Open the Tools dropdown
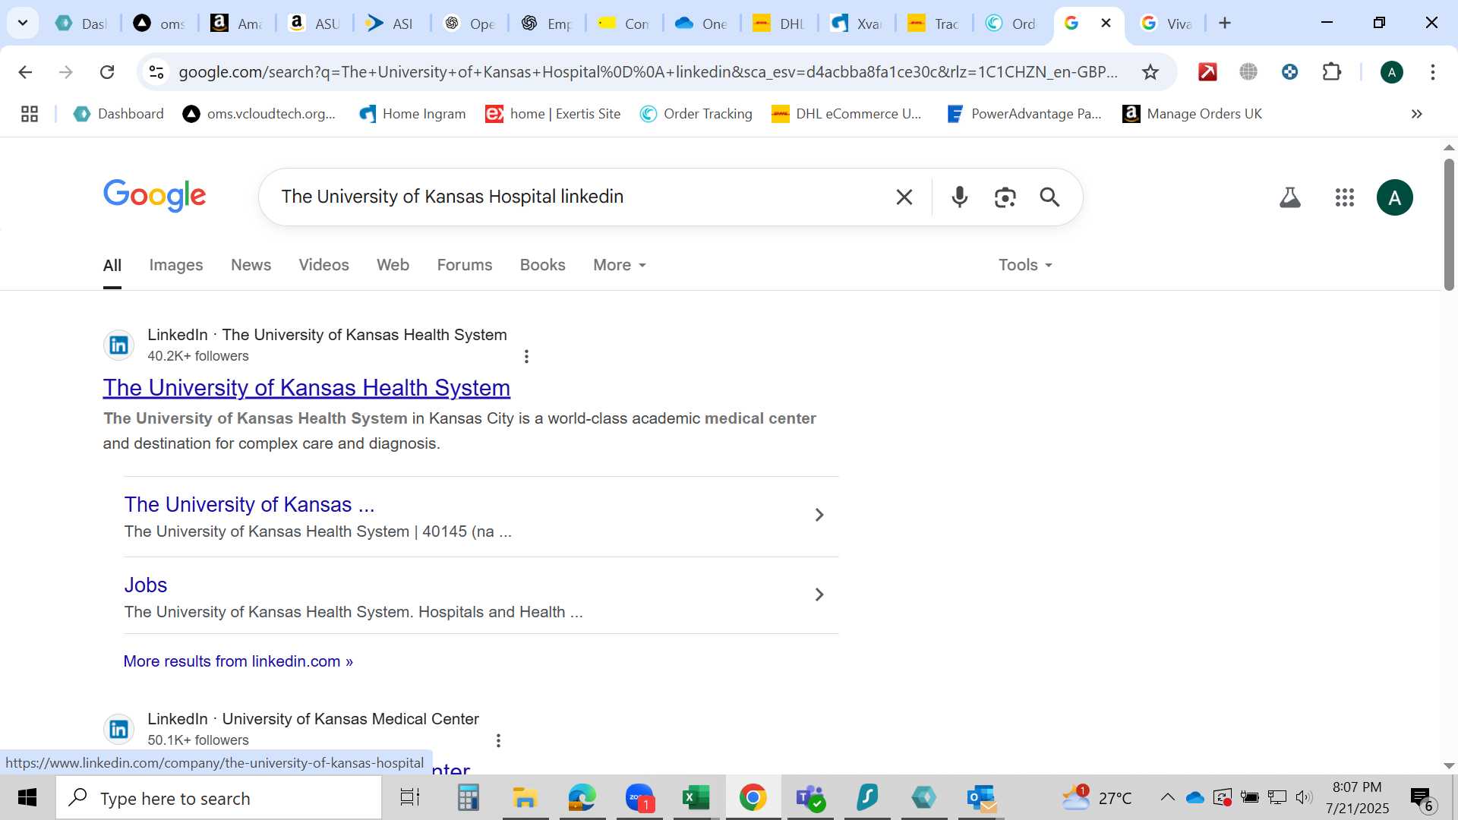 [1025, 265]
